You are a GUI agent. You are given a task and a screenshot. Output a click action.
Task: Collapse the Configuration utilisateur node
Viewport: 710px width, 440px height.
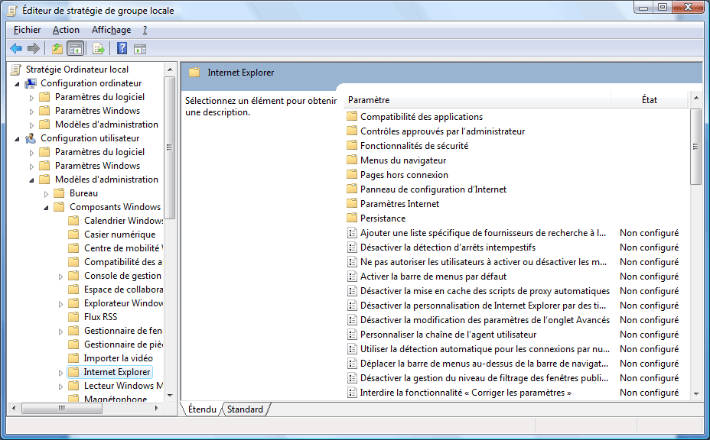coord(17,139)
